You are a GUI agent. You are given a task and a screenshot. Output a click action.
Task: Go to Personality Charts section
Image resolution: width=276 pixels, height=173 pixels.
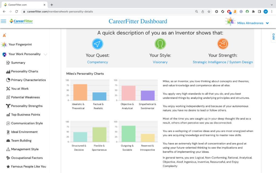(x=25, y=71)
